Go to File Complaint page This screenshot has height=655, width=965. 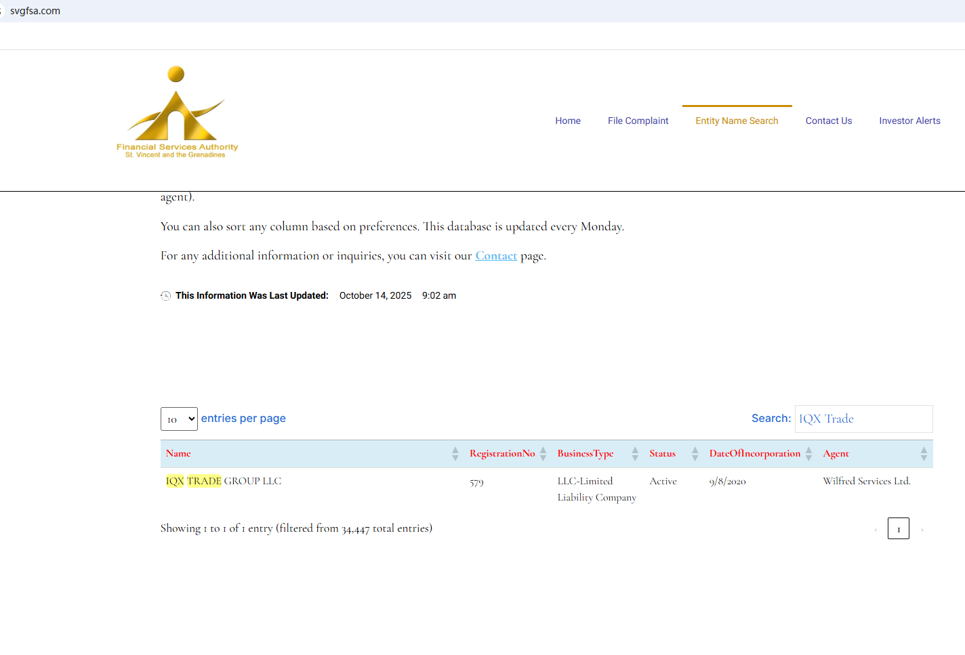(638, 121)
